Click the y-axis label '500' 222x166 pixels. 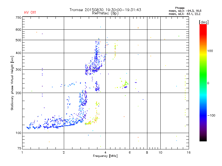(x=18, y=40)
